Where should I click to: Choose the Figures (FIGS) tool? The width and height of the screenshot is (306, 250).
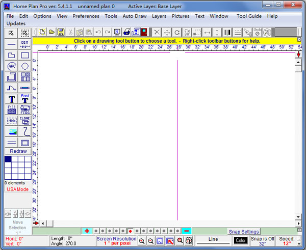(25, 109)
